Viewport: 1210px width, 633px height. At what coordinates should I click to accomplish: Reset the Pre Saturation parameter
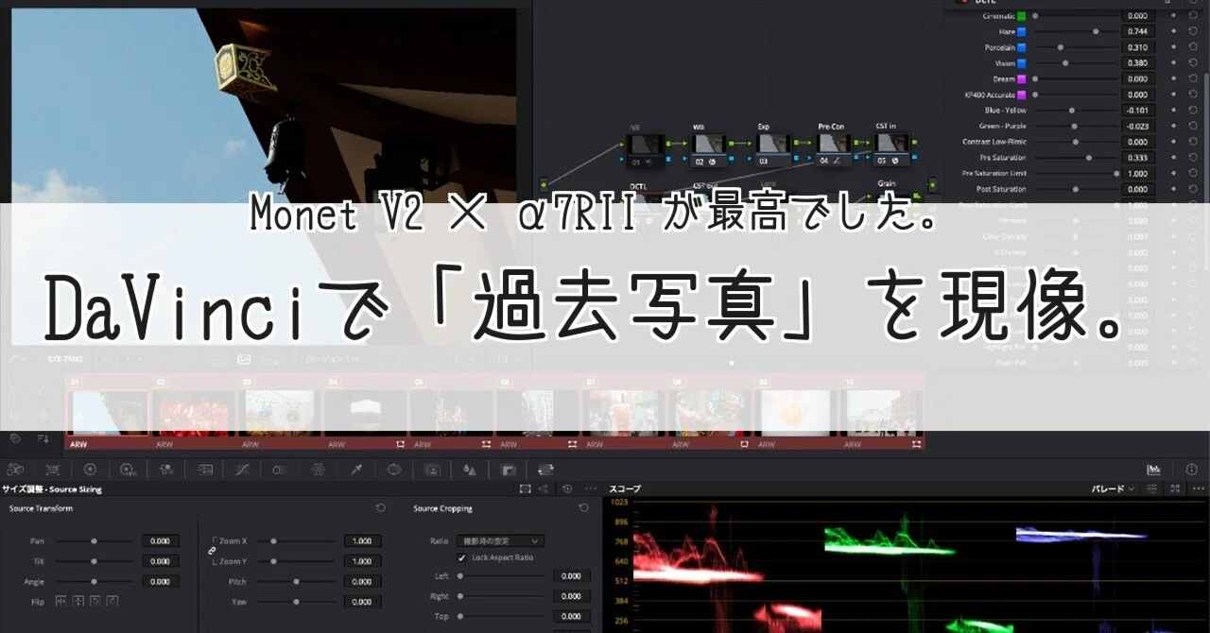1193,158
